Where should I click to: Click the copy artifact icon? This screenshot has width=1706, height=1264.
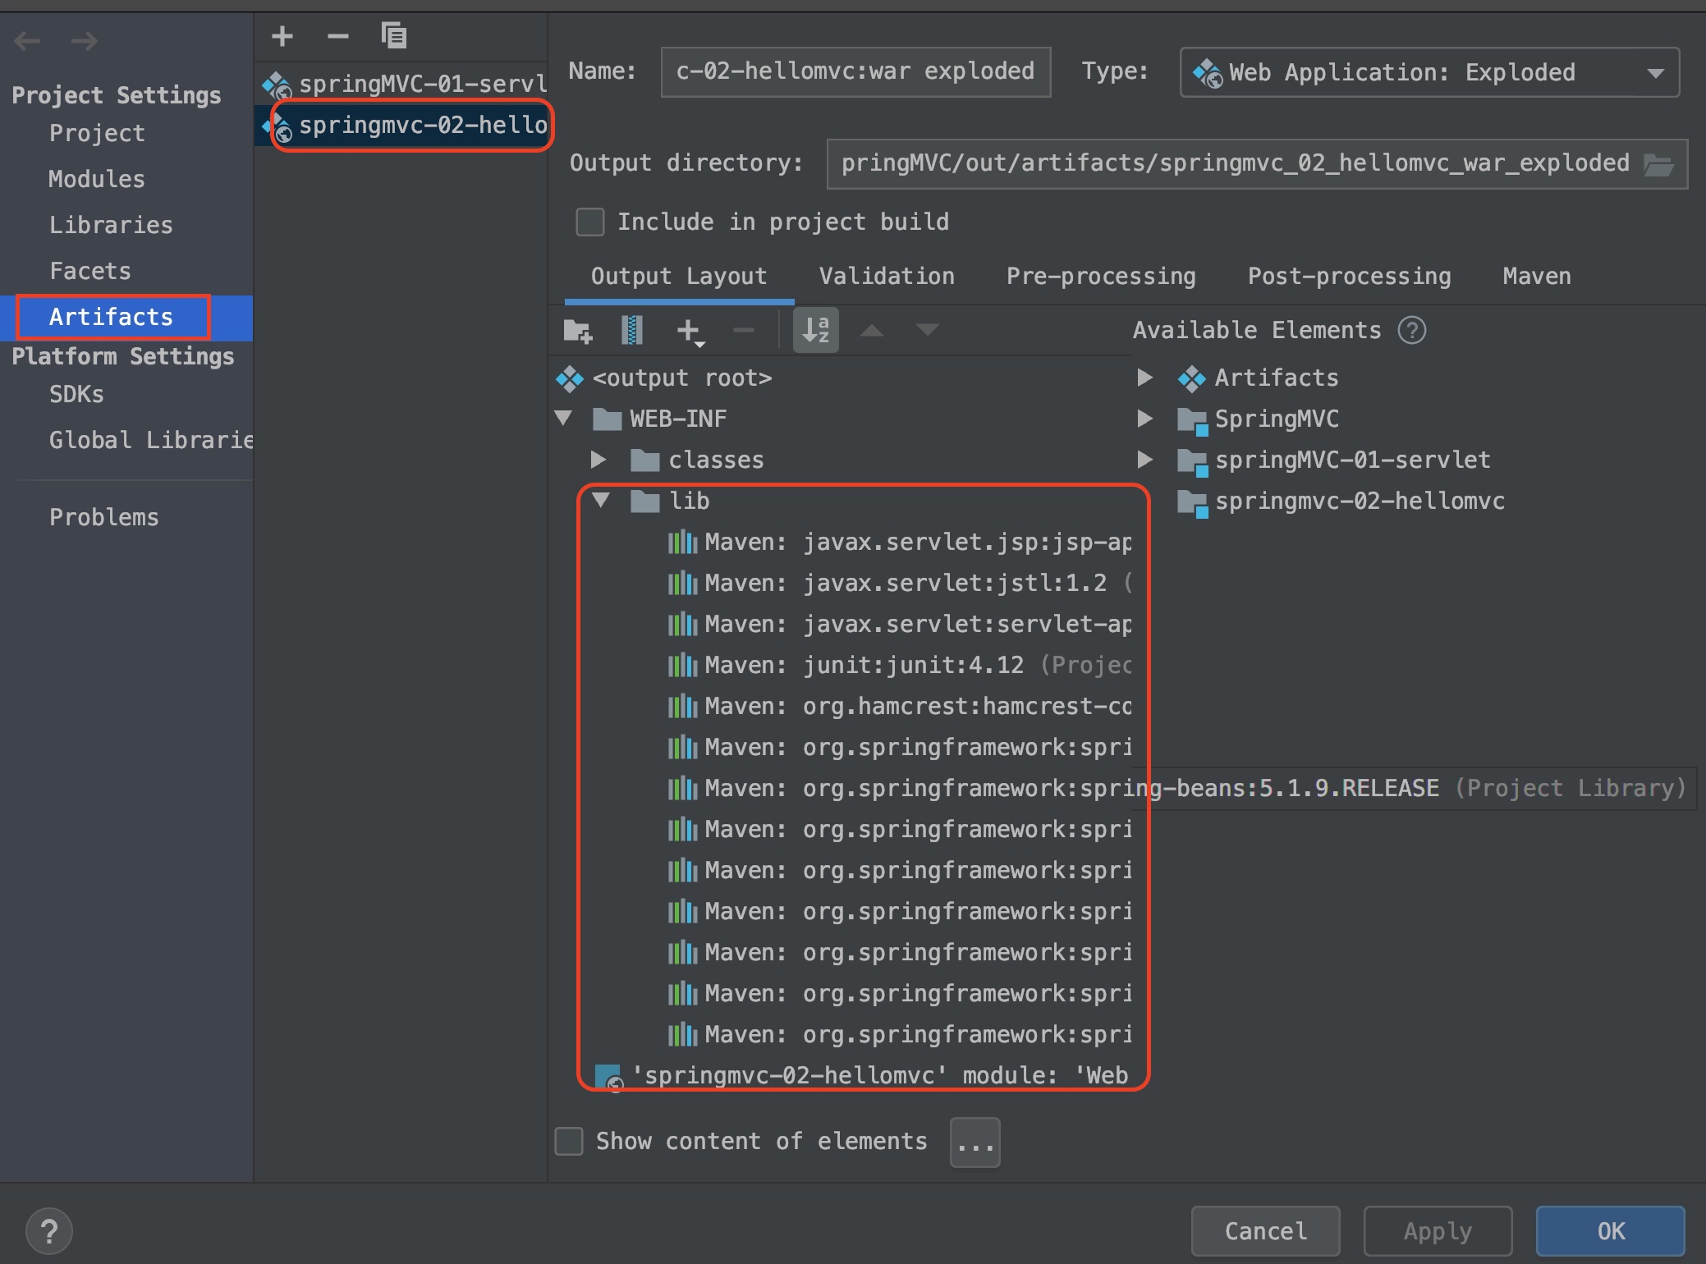(x=394, y=36)
